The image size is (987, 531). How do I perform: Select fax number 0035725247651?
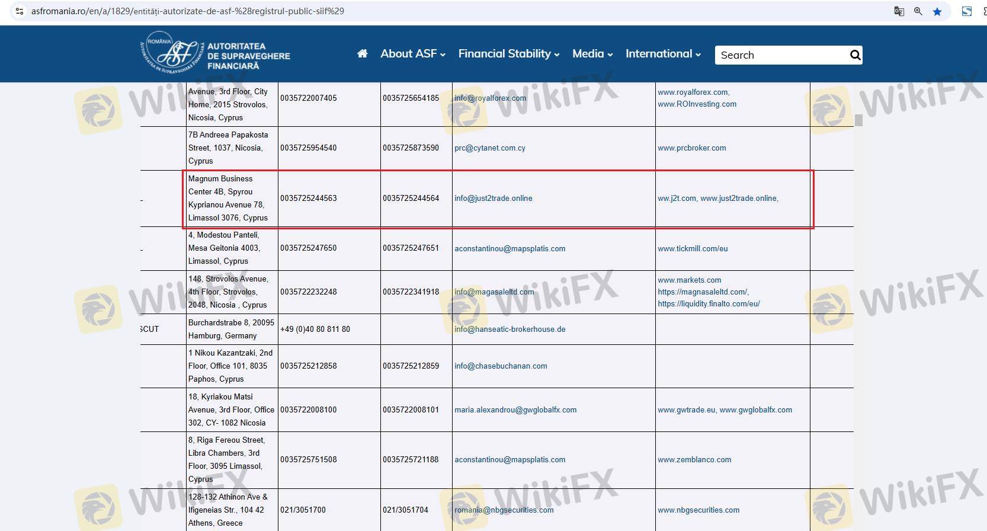[411, 248]
